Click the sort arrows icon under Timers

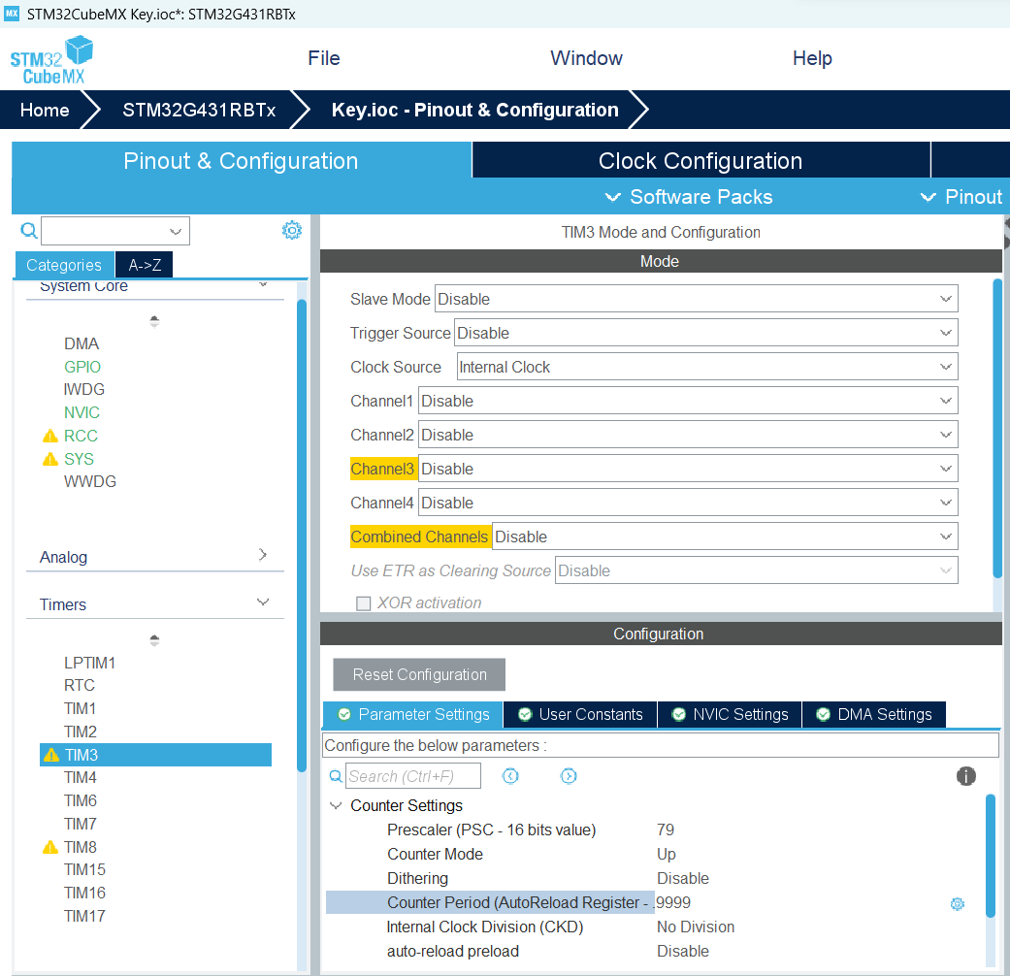pyautogui.click(x=154, y=639)
